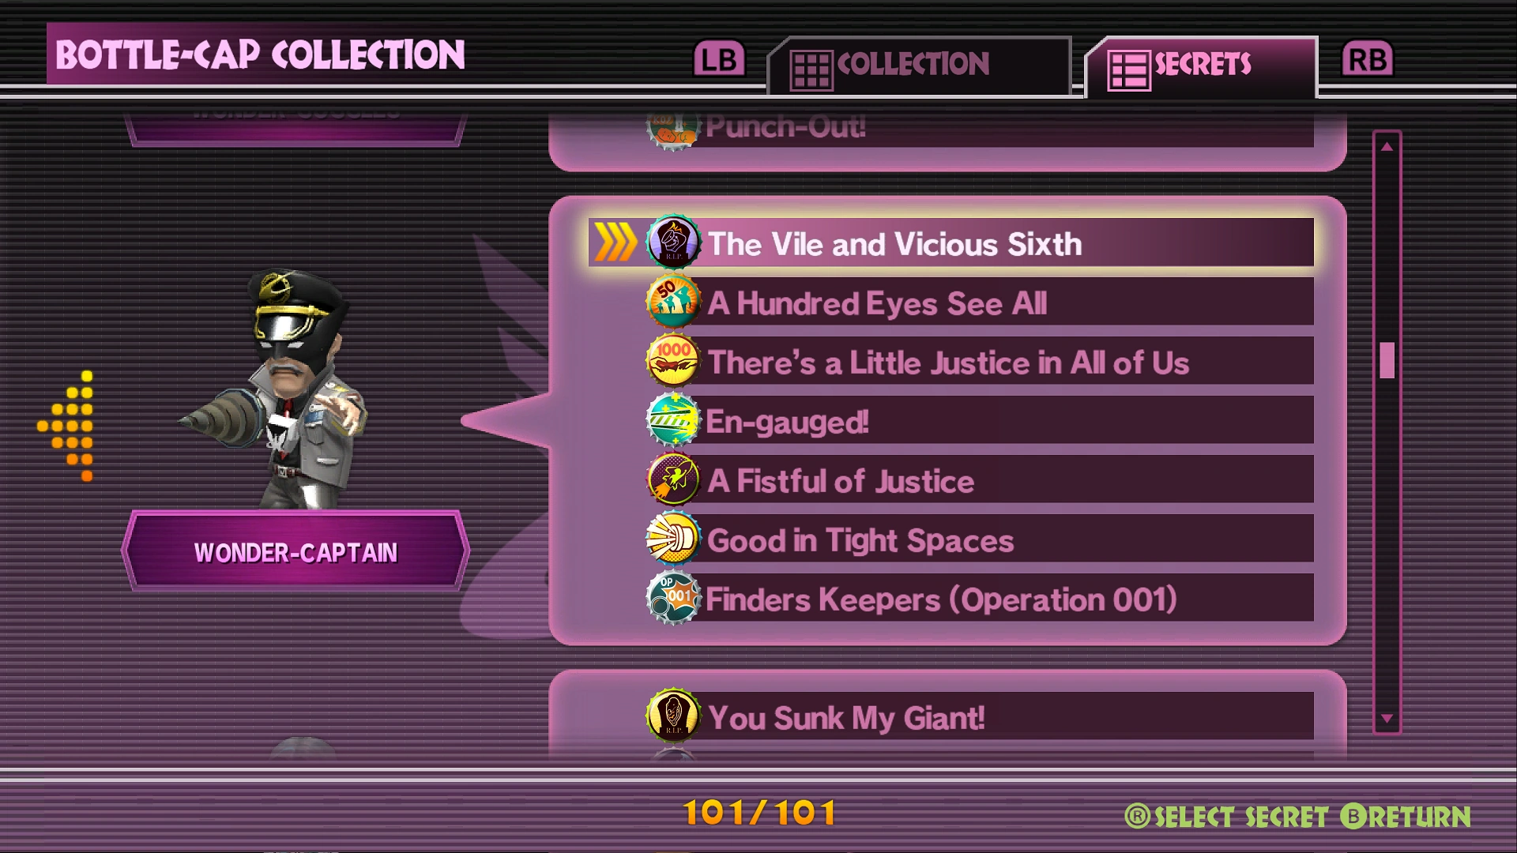Click the pink scrollbar thumb
Image resolution: width=1517 pixels, height=853 pixels.
tap(1387, 360)
